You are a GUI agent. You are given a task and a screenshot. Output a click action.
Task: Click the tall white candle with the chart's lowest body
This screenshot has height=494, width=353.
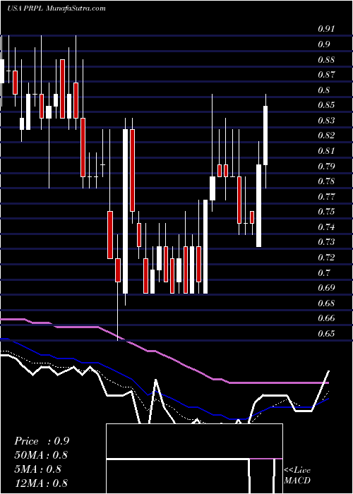[126, 211]
